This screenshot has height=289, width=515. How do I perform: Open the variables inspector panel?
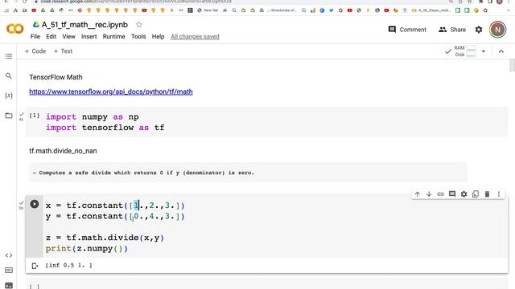coord(9,96)
